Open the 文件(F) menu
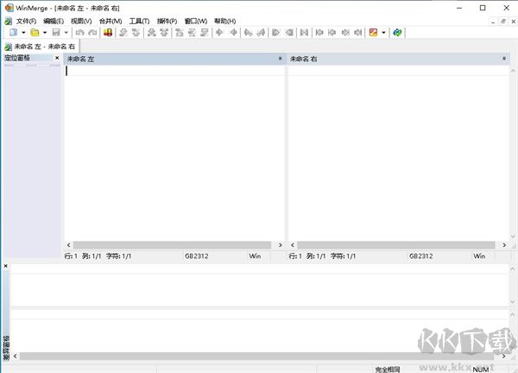518x373 pixels. (26, 21)
